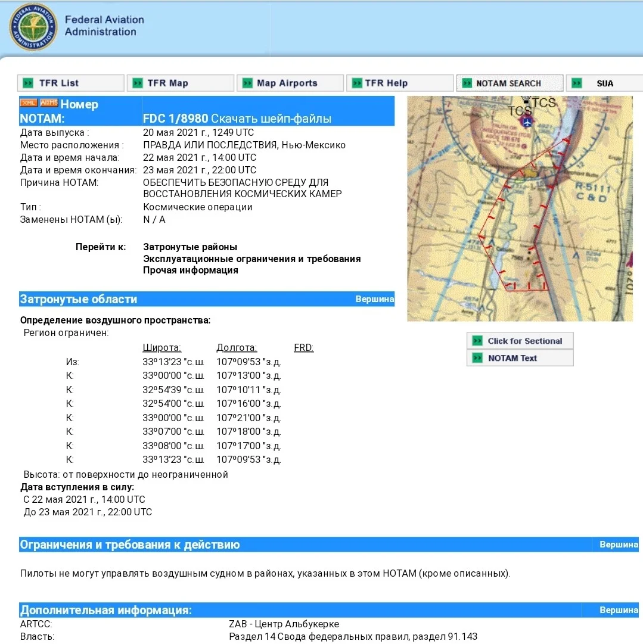The width and height of the screenshot is (643, 644).
Task: Click the Долгота column header
Action: [237, 348]
